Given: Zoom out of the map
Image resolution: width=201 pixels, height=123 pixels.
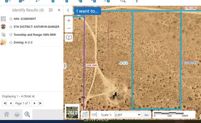Looking at the screenshot, I should point(69,28).
